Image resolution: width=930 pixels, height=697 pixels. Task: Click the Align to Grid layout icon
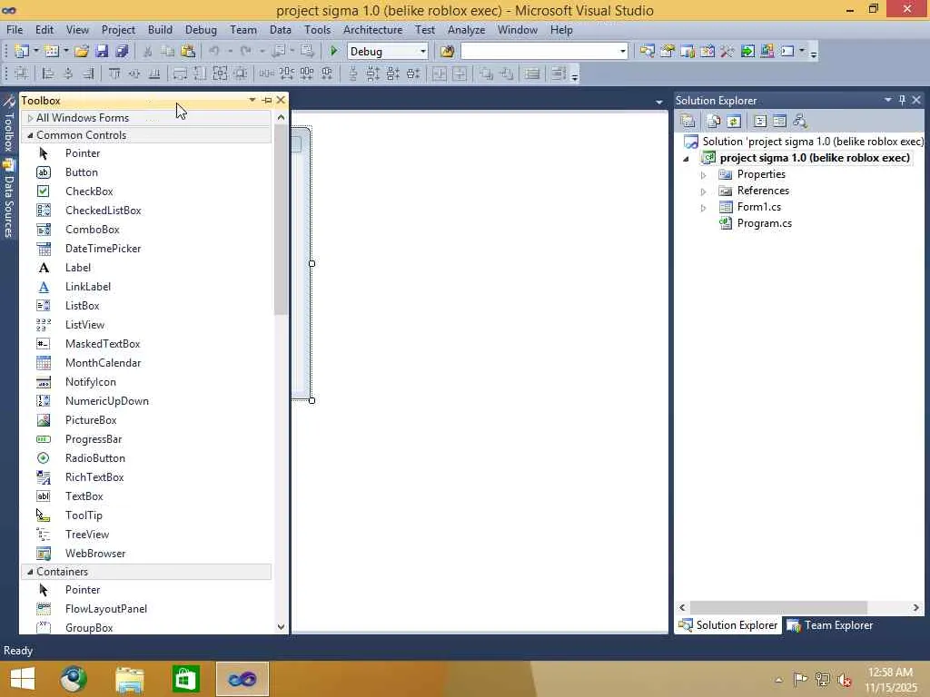click(x=22, y=74)
